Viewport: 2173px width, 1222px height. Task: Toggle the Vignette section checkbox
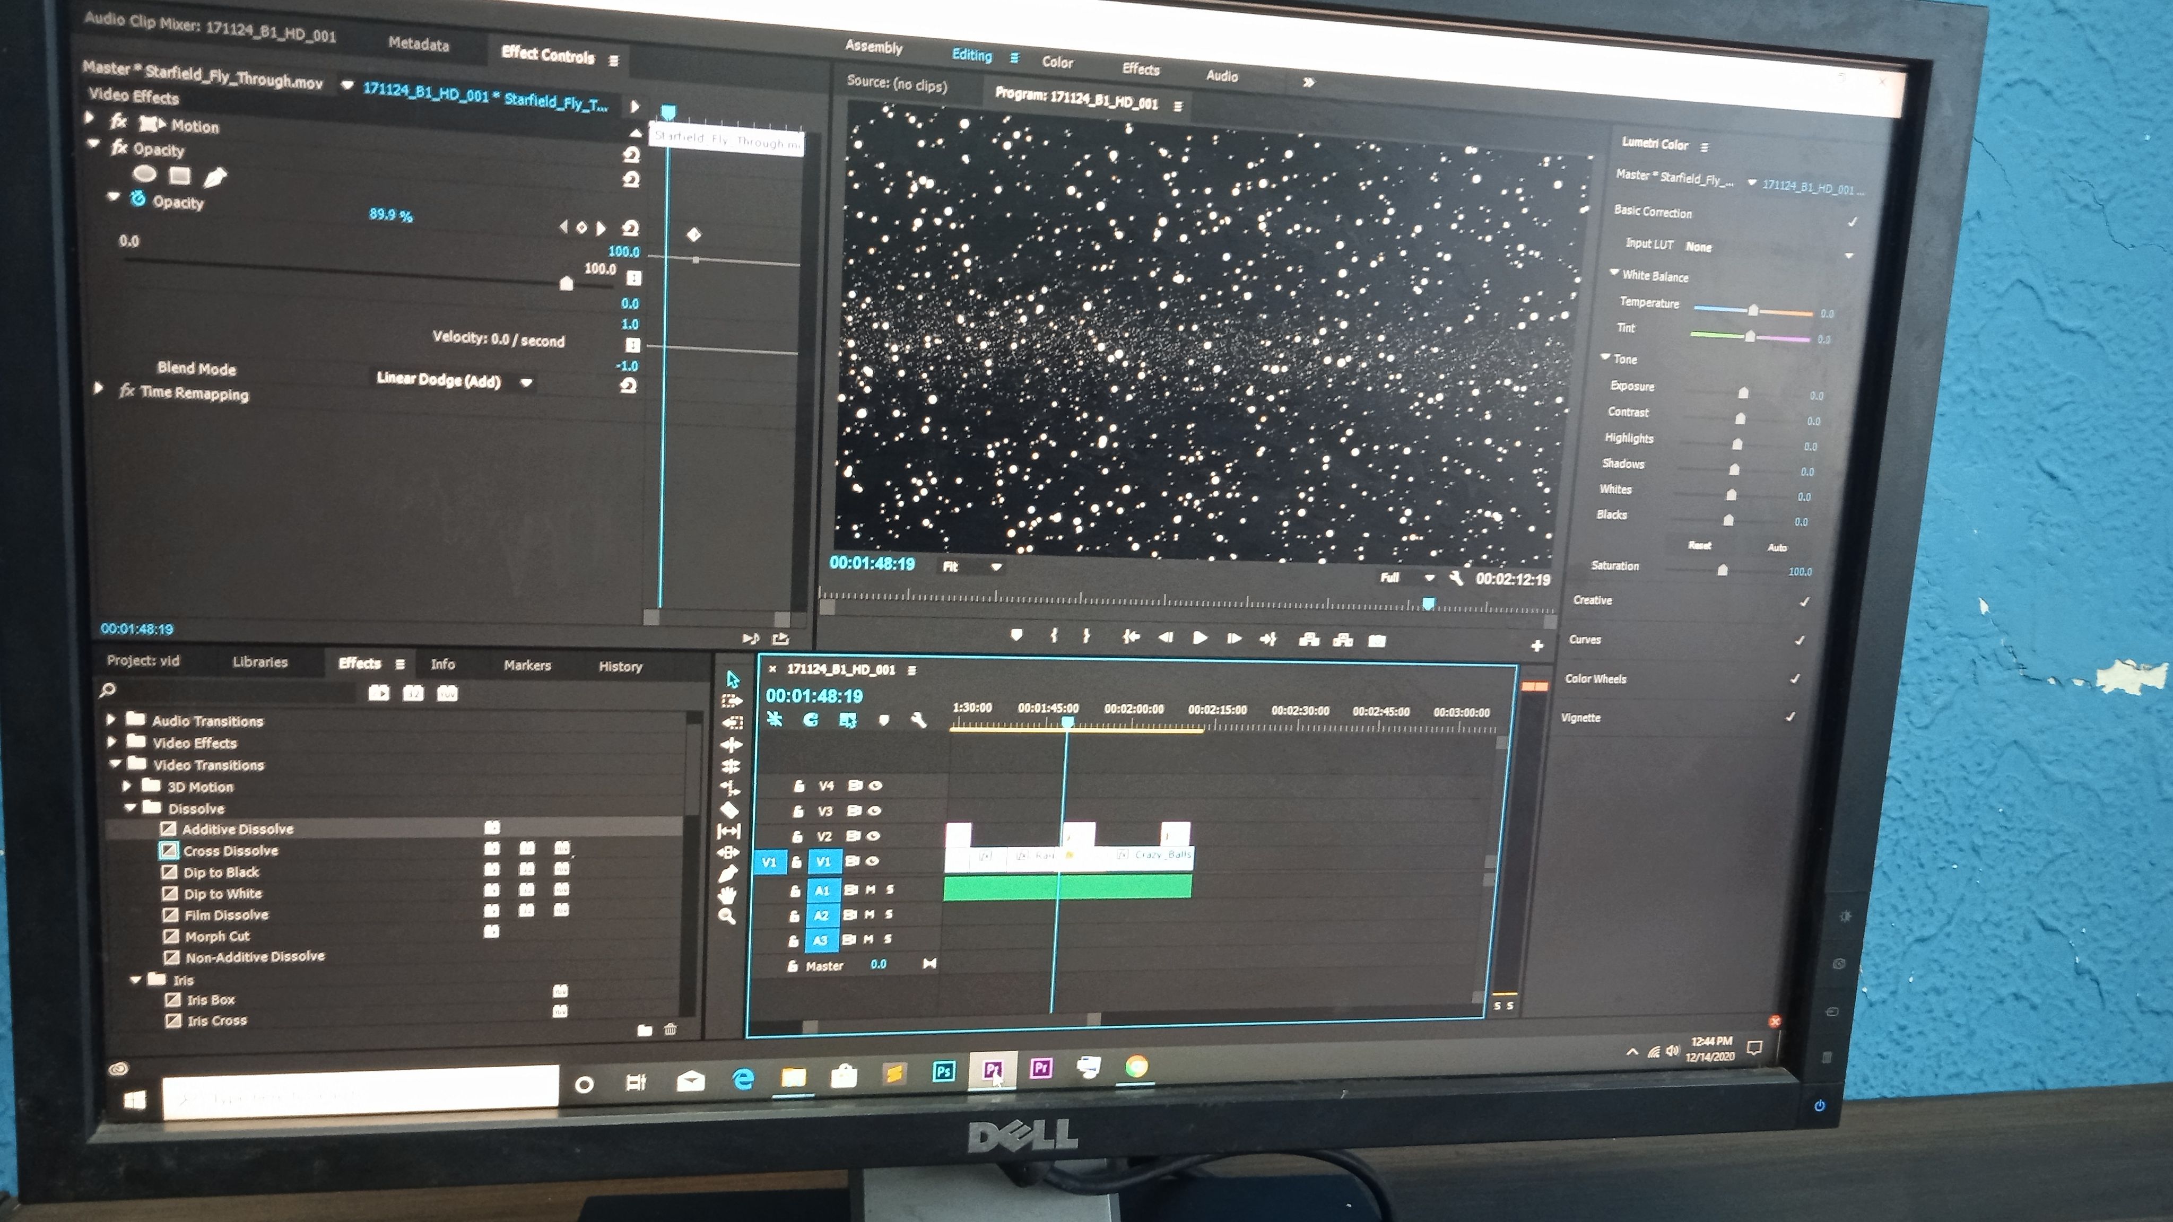[x=1791, y=717]
